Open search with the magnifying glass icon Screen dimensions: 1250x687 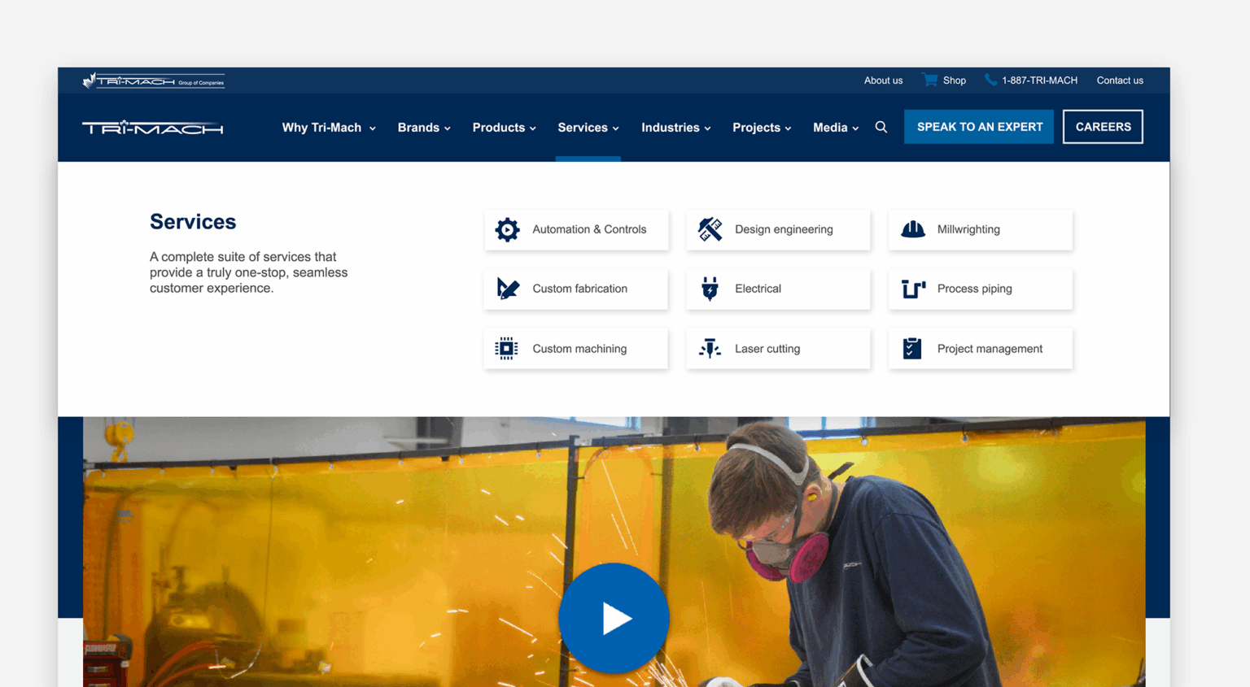click(881, 128)
